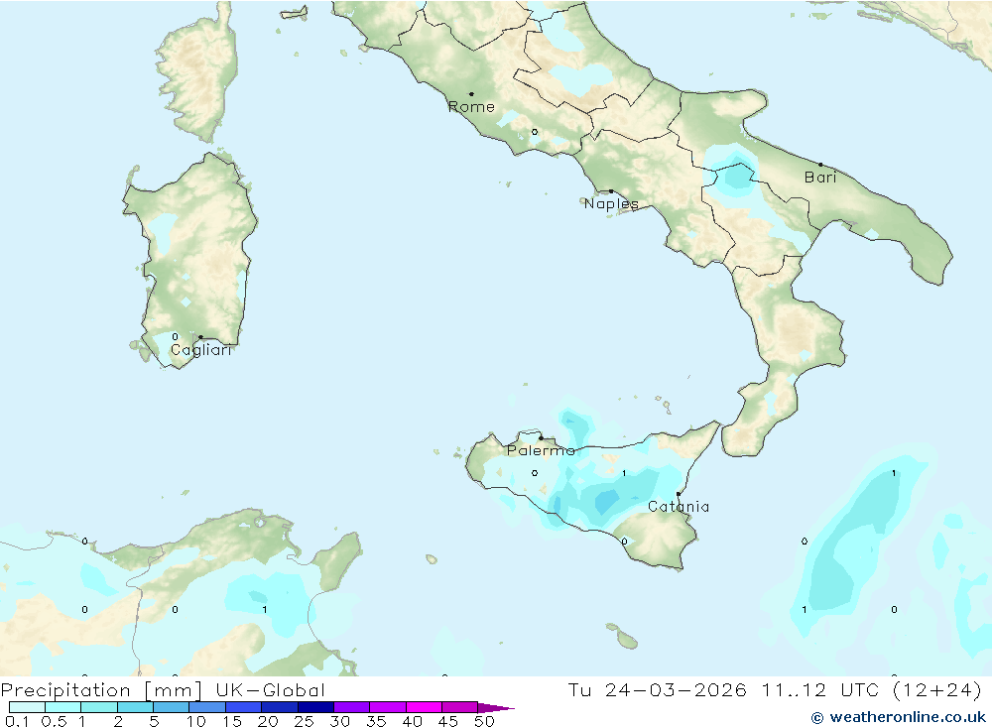Image resolution: width=992 pixels, height=727 pixels.
Task: Click the Catania city marker dot
Action: click(679, 494)
